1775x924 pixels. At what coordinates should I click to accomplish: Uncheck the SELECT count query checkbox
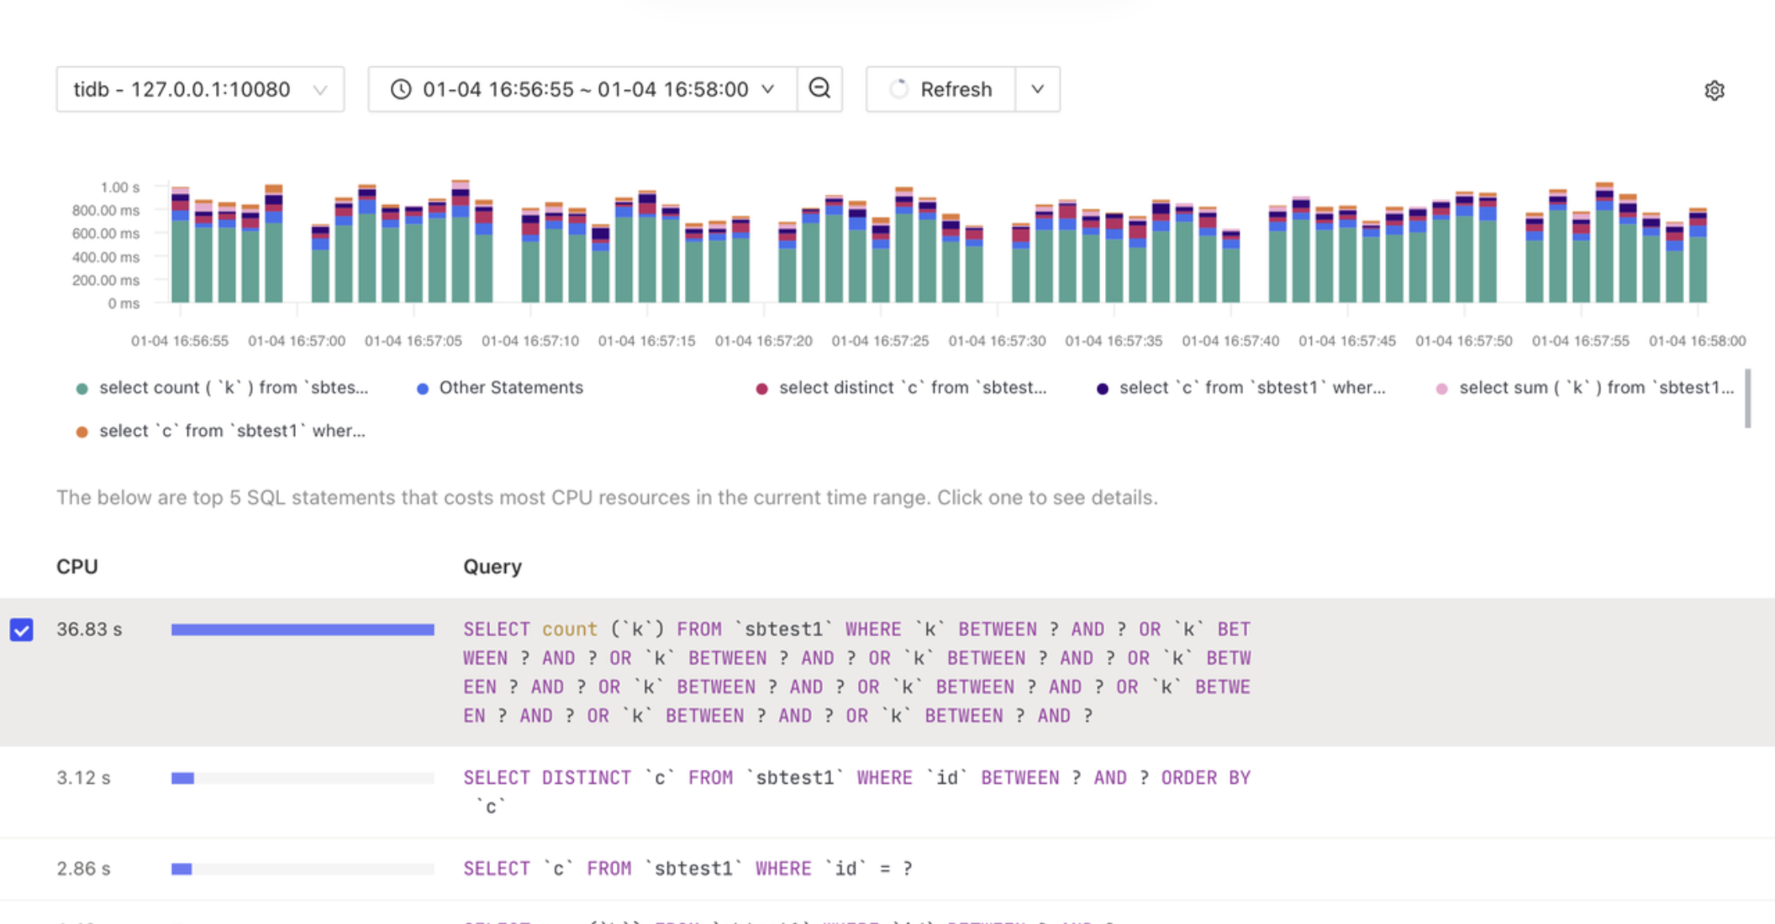22,629
